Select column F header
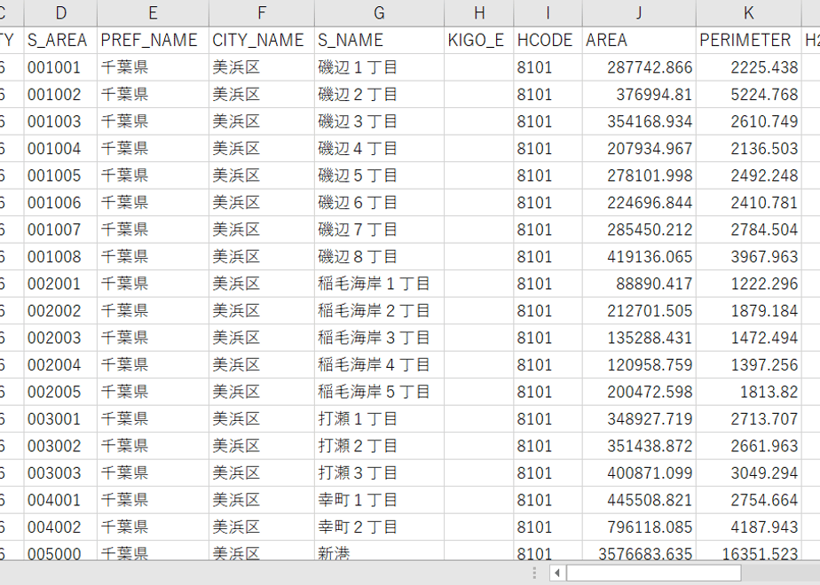820x585 pixels. click(262, 13)
